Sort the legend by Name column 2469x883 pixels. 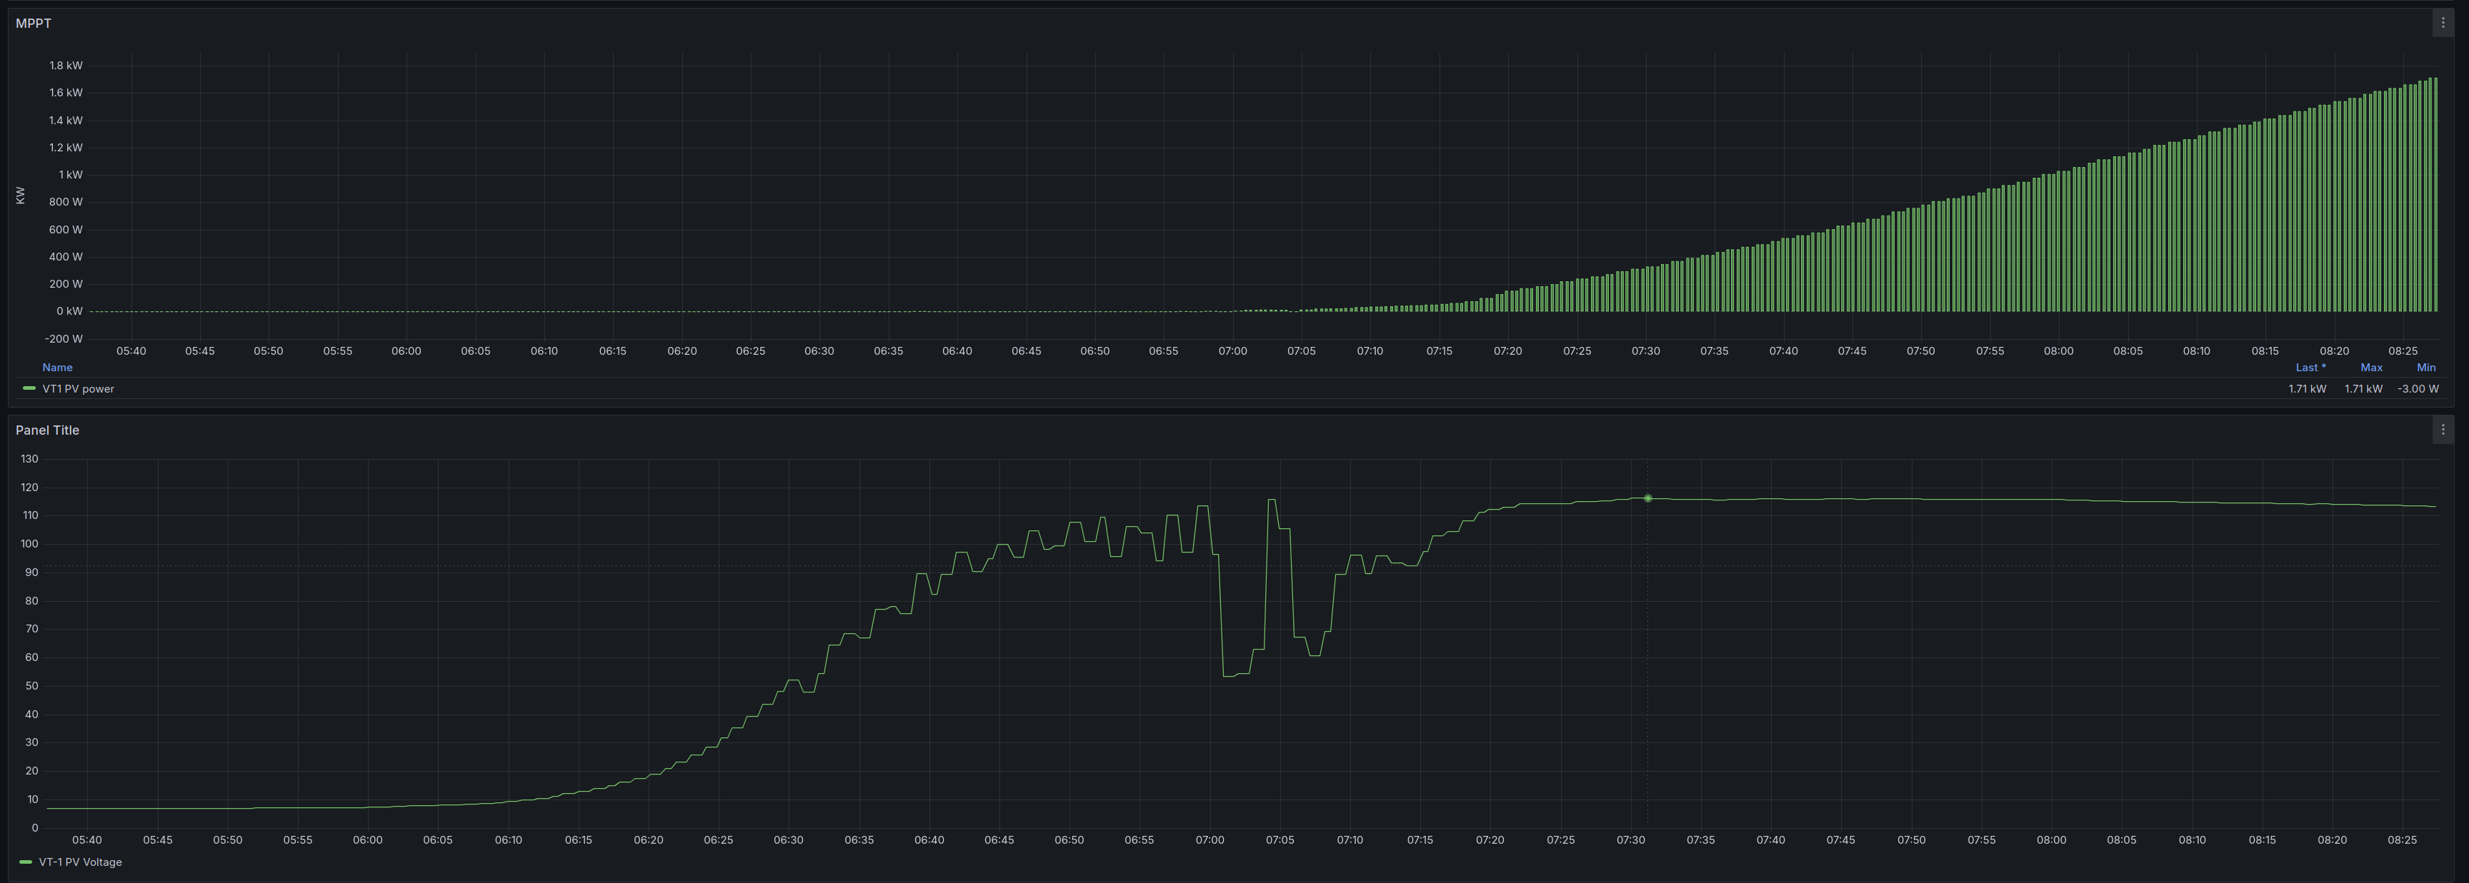tap(56, 368)
